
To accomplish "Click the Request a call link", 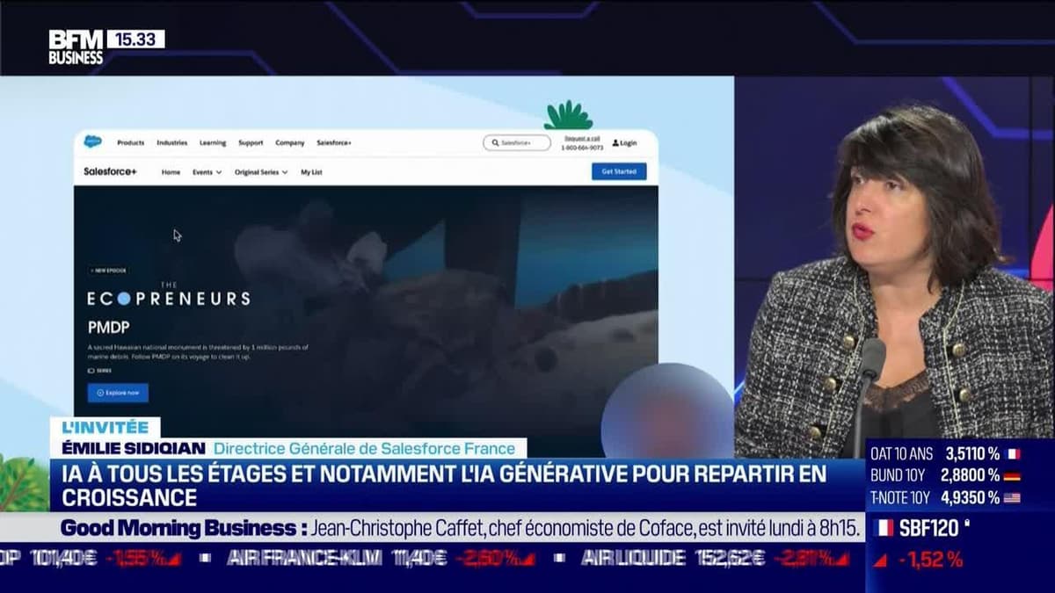I will 582,138.
